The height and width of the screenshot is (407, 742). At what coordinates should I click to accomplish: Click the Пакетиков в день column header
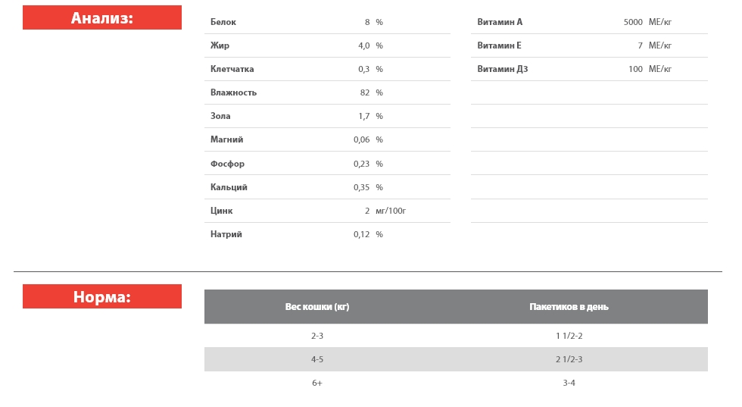tap(569, 307)
